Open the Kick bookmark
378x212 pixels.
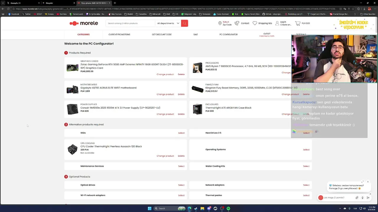tap(235, 14)
